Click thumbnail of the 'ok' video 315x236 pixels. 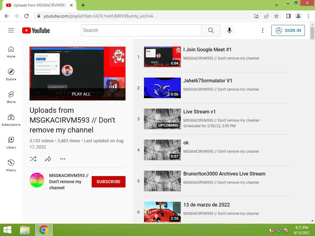(162, 150)
